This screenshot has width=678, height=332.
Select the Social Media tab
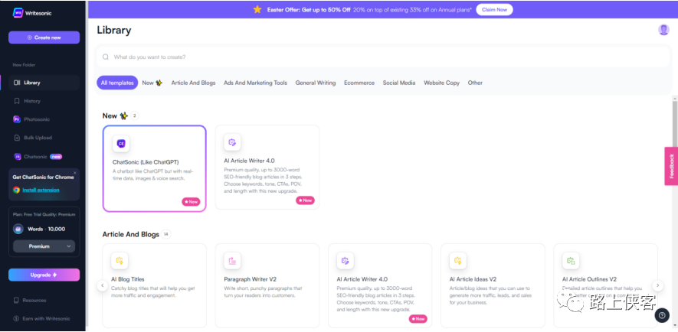(x=399, y=83)
